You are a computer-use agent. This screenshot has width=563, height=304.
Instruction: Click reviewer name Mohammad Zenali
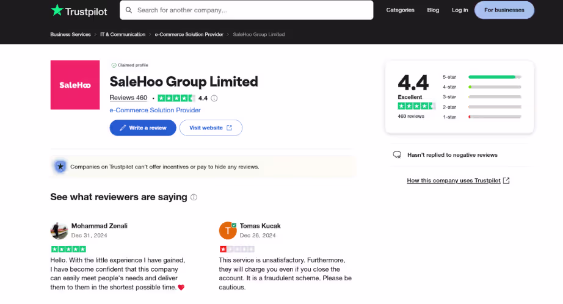[x=100, y=226]
